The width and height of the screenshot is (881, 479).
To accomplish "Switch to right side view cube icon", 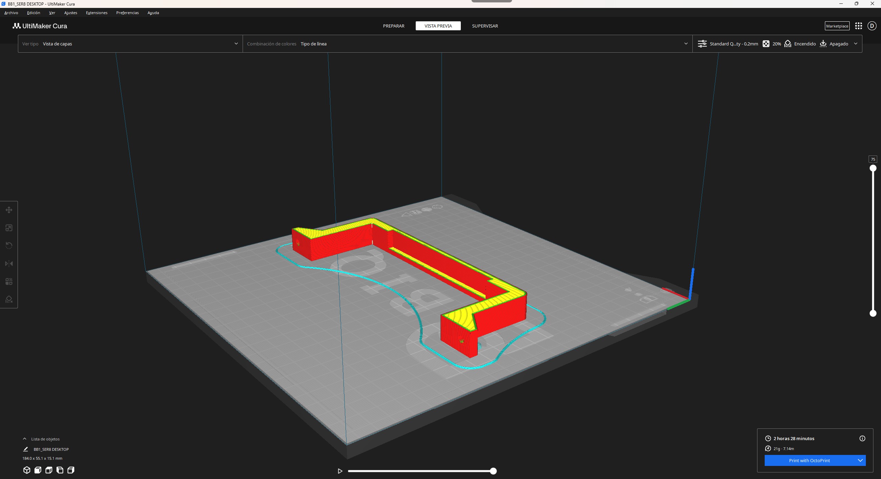I will (x=71, y=470).
